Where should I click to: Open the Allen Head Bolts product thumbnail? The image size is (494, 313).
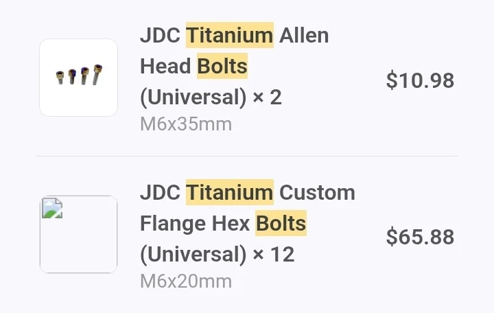pos(78,78)
